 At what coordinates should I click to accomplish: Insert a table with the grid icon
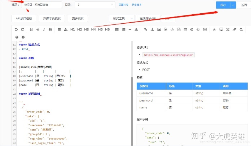tap(185, 29)
